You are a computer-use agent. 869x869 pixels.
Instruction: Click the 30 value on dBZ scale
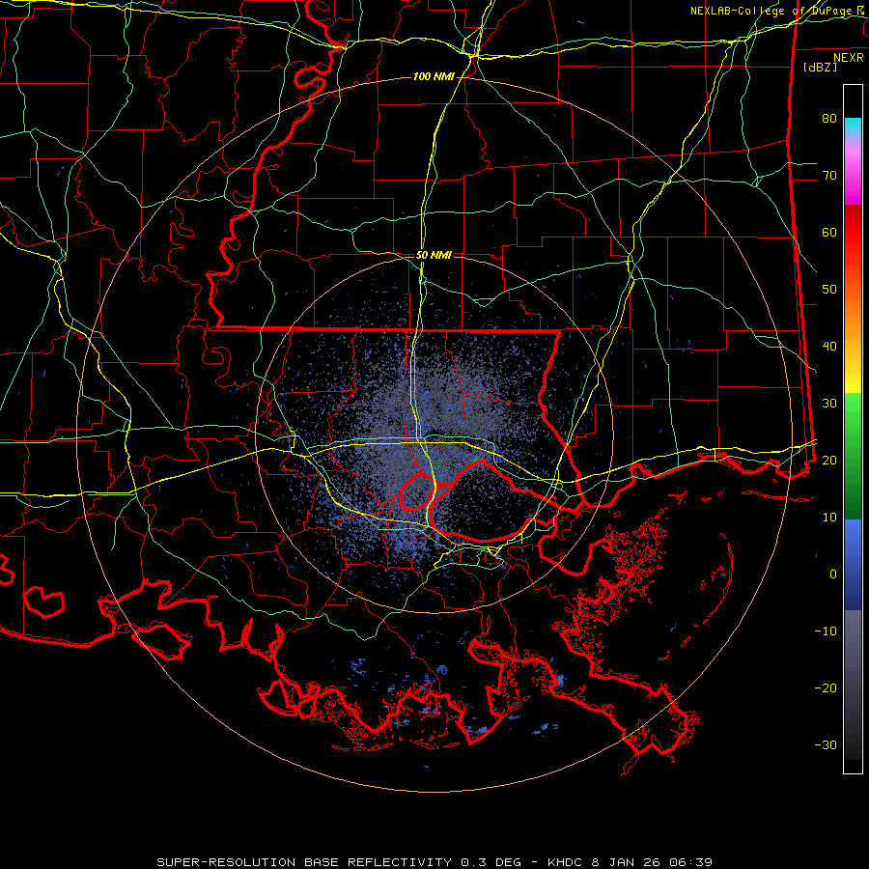[x=829, y=403]
